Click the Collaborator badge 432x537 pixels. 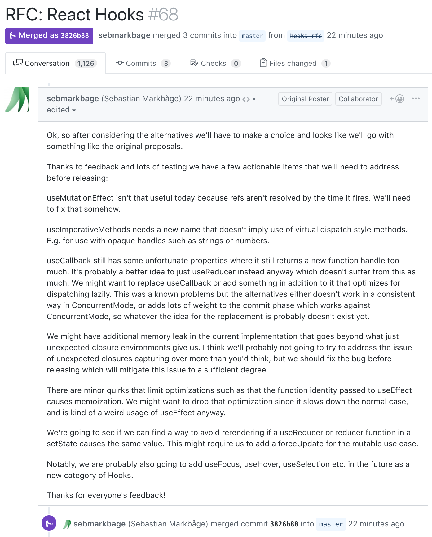click(x=358, y=99)
